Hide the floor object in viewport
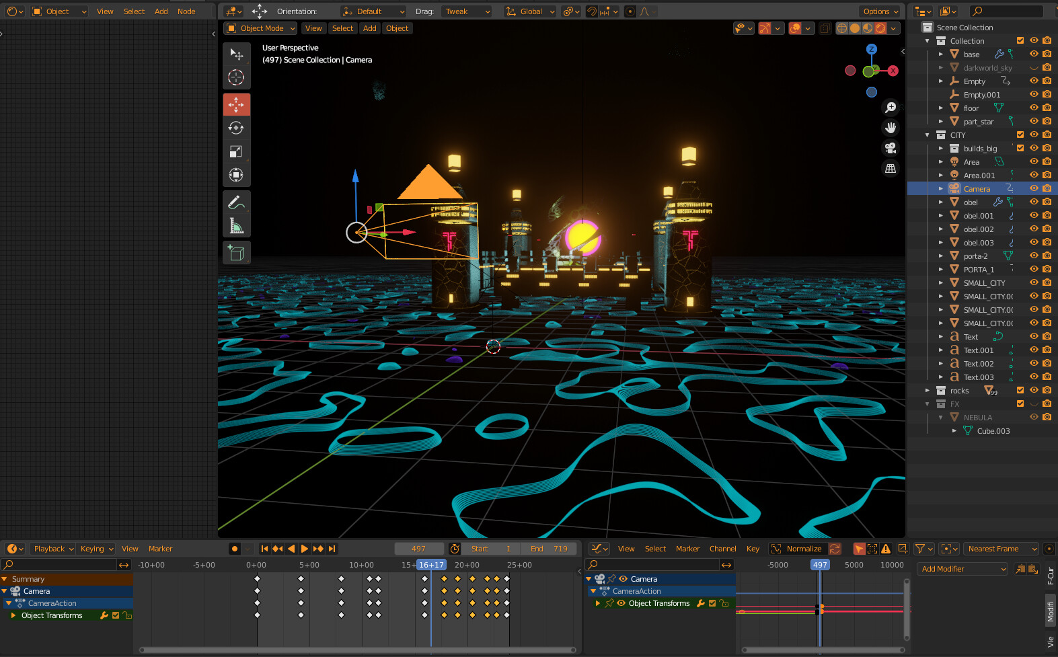1058x657 pixels. [1034, 108]
